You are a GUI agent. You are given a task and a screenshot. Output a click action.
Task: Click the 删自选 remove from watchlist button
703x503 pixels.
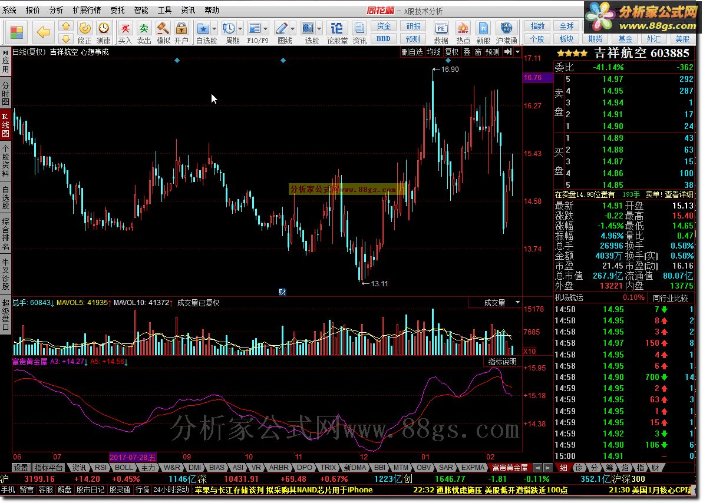[x=412, y=52]
